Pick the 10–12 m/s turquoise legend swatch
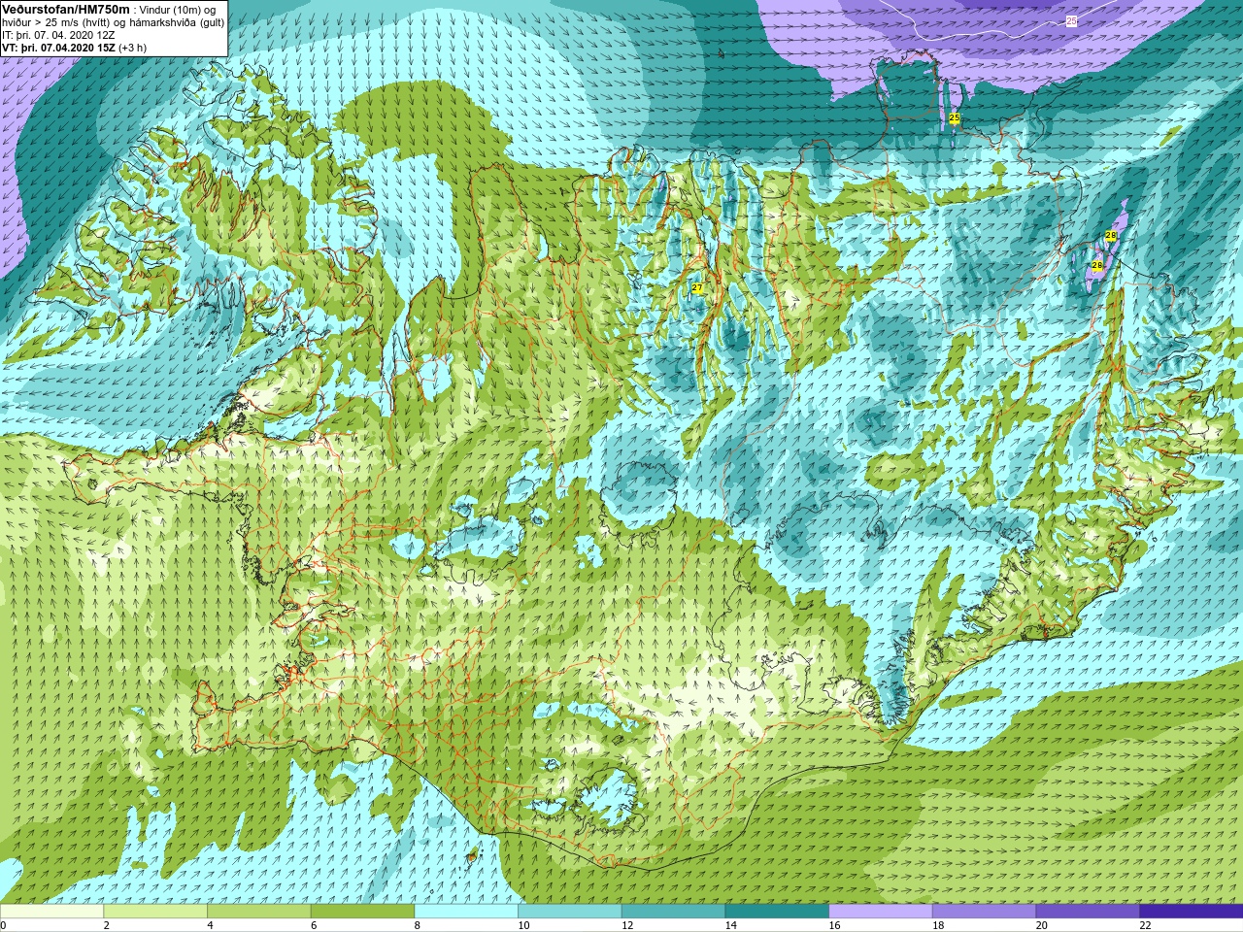The image size is (1243, 932). click(x=570, y=912)
